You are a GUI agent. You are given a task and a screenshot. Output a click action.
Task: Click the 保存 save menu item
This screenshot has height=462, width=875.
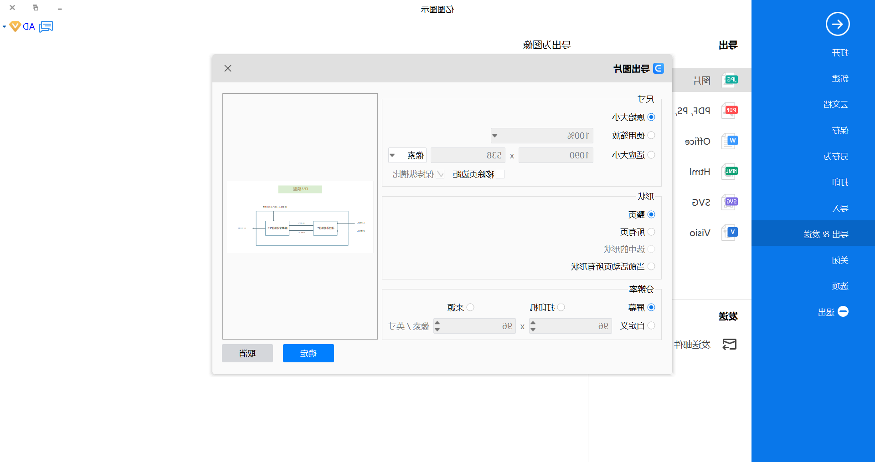(840, 131)
